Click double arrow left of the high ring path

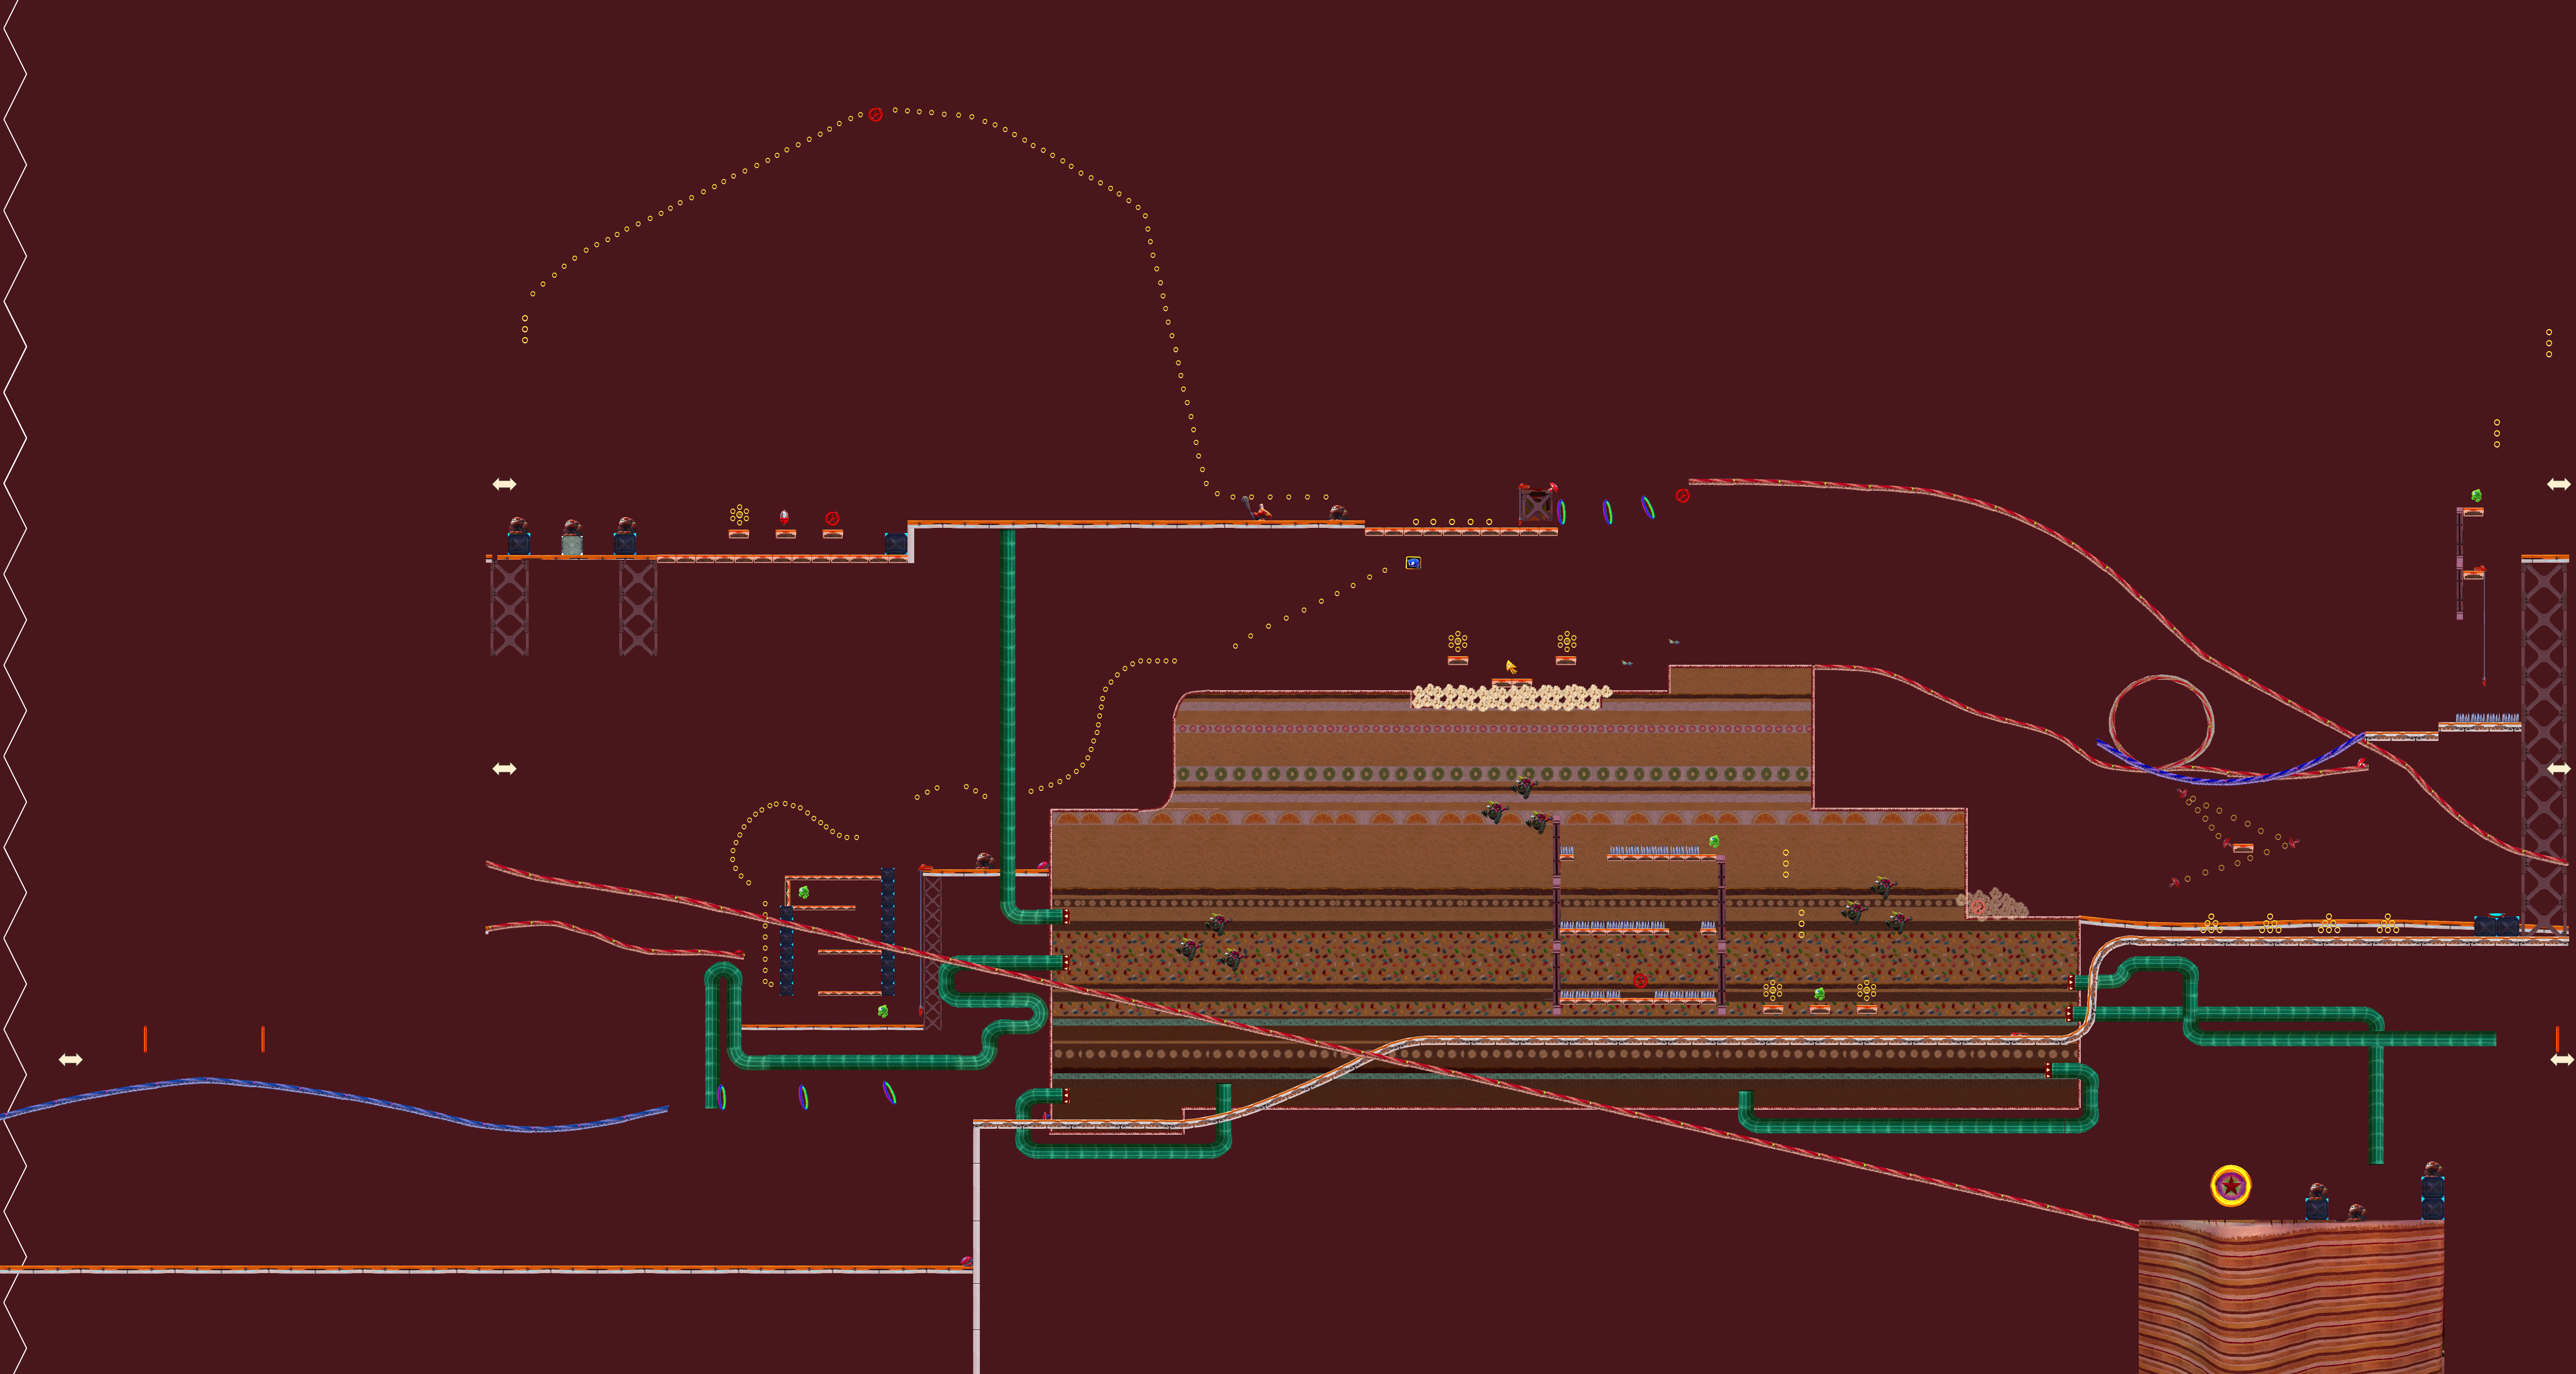504,769
